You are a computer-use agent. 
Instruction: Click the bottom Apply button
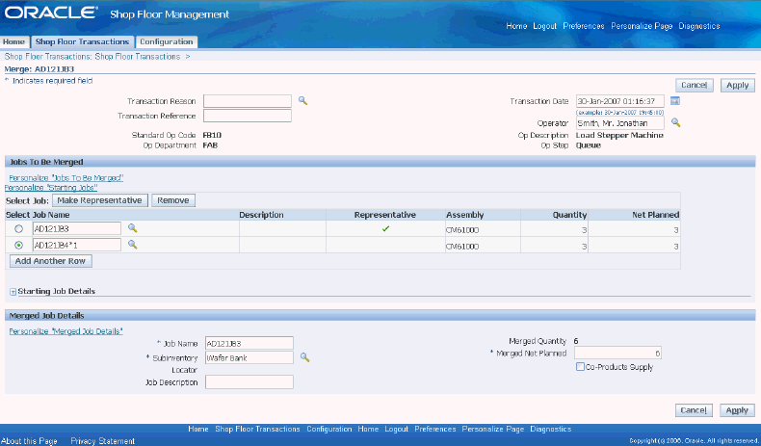pyautogui.click(x=737, y=410)
